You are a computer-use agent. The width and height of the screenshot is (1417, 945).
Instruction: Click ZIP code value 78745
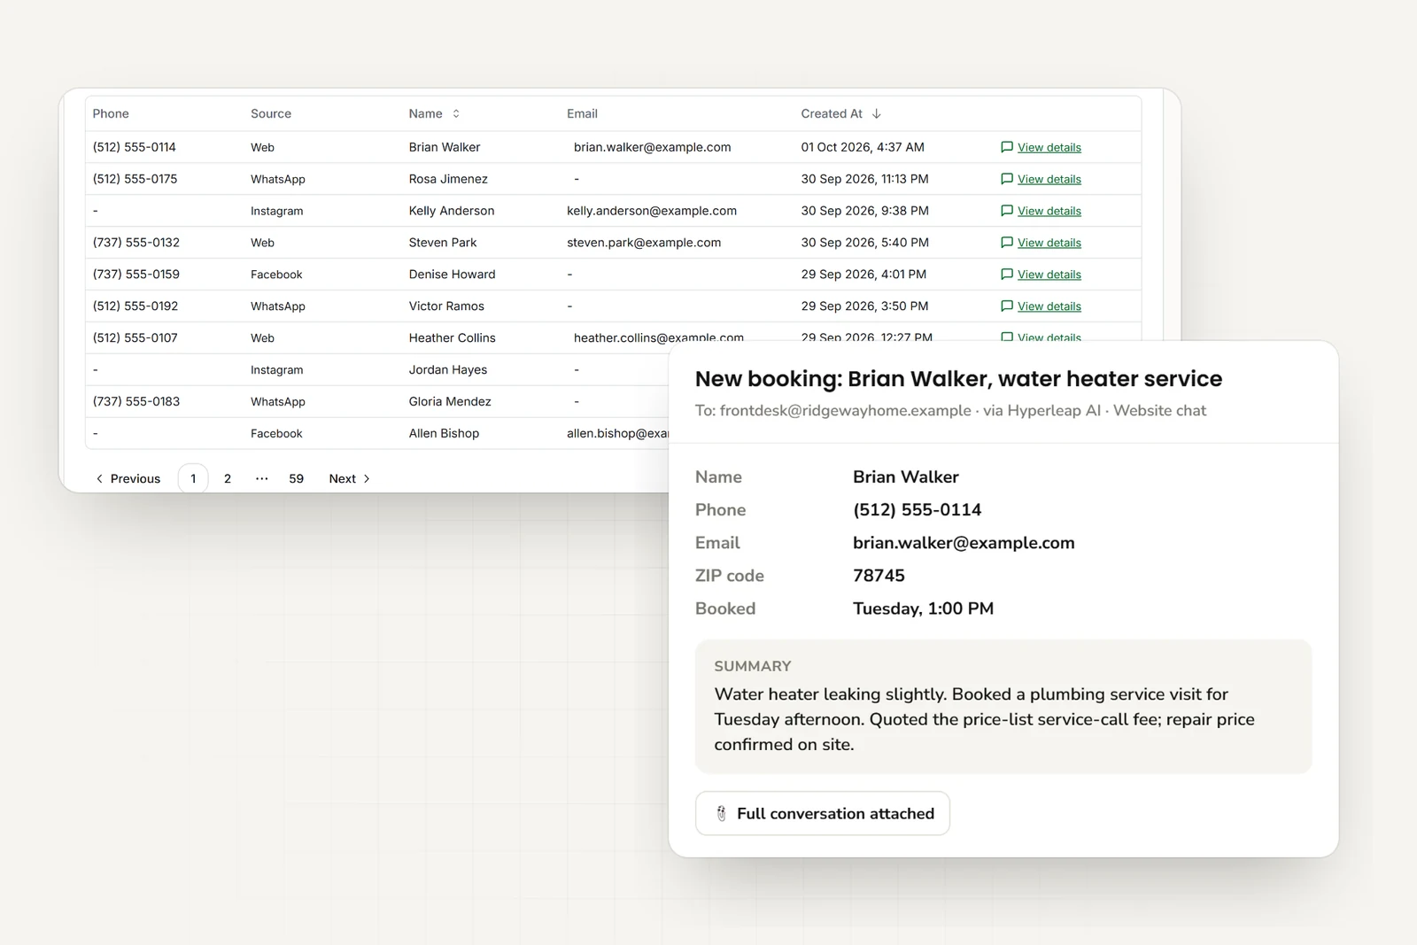click(879, 576)
